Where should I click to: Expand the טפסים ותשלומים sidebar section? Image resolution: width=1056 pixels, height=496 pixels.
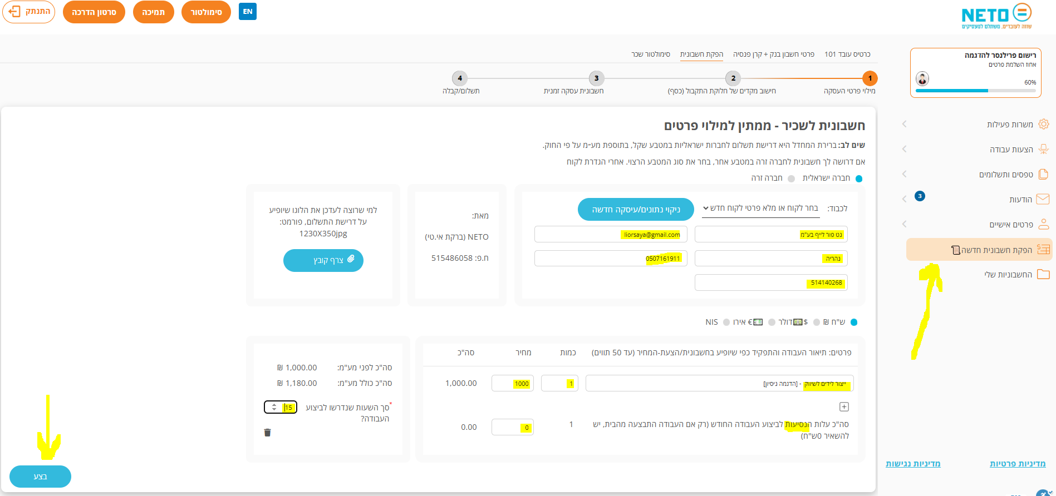point(904,174)
